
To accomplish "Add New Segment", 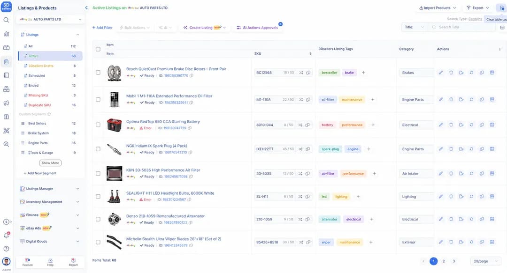I will click(x=40, y=173).
